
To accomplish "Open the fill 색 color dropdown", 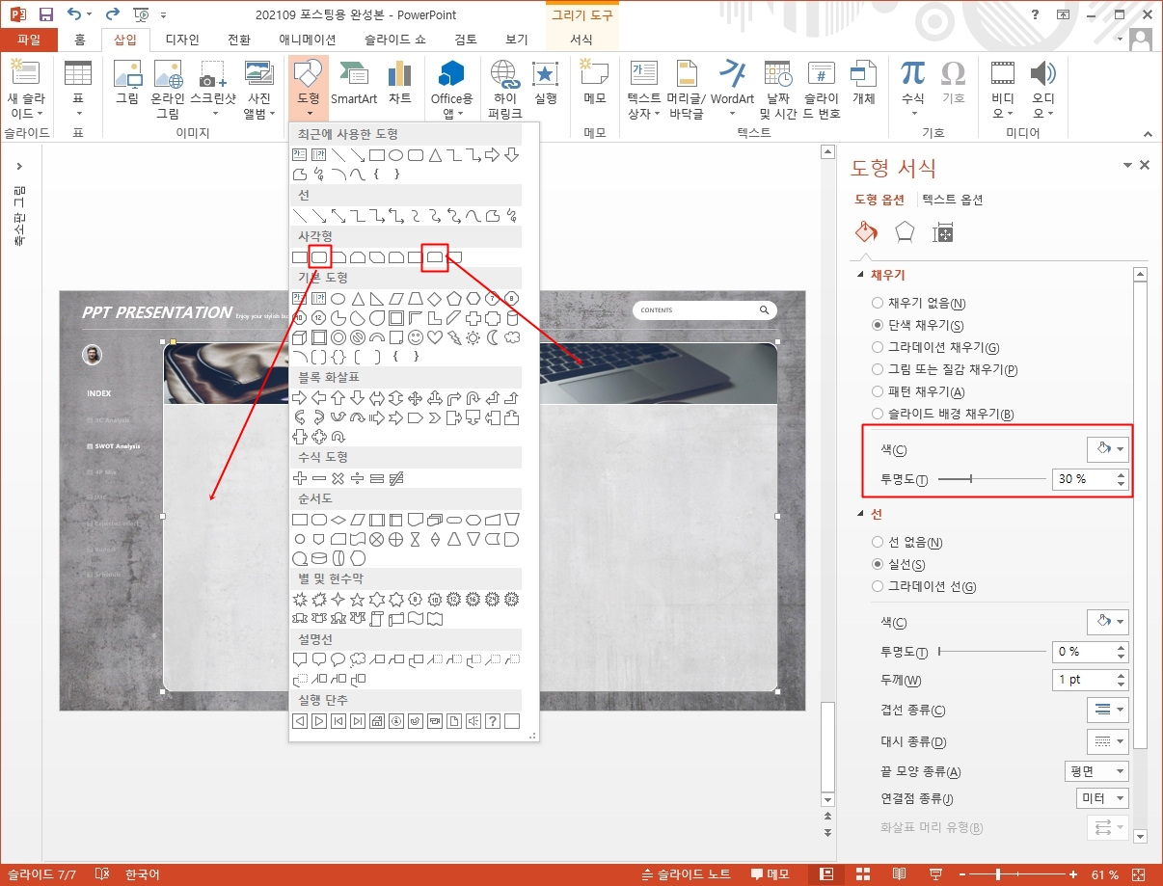I will pyautogui.click(x=1107, y=449).
